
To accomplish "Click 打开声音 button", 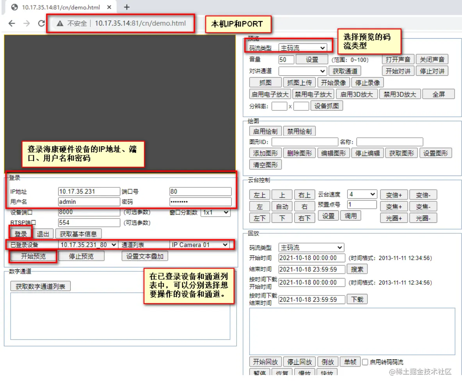I will [398, 59].
